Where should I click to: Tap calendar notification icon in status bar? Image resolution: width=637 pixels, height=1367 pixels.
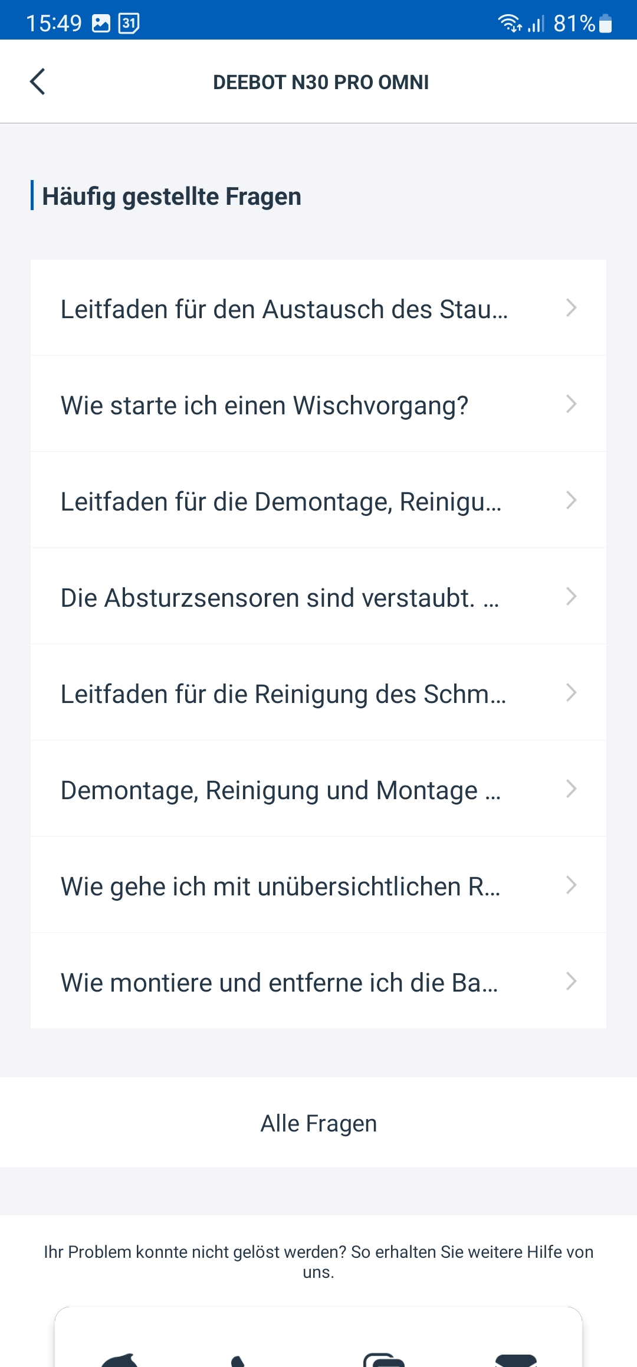(x=129, y=23)
